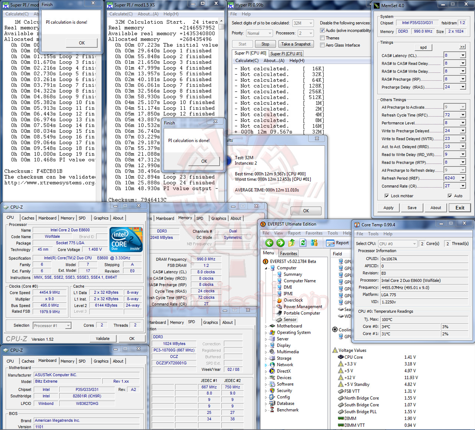
Task: Click the Stop button in Hyper PI
Action: pyautogui.click(x=265, y=44)
